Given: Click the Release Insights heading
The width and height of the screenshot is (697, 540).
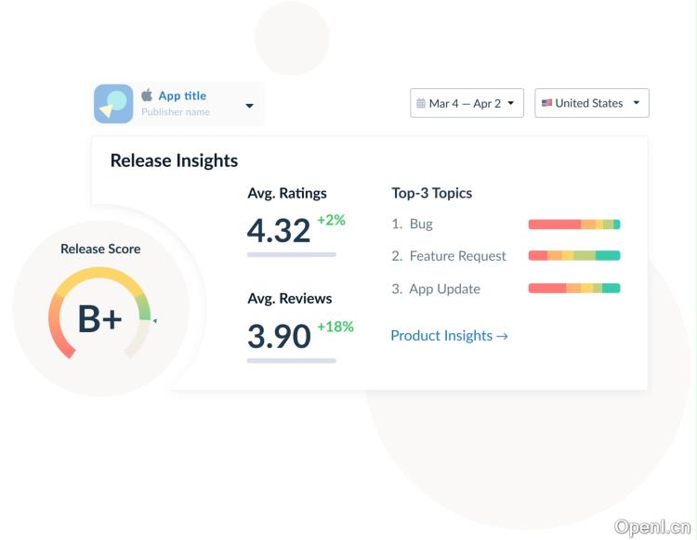Looking at the screenshot, I should pyautogui.click(x=174, y=161).
